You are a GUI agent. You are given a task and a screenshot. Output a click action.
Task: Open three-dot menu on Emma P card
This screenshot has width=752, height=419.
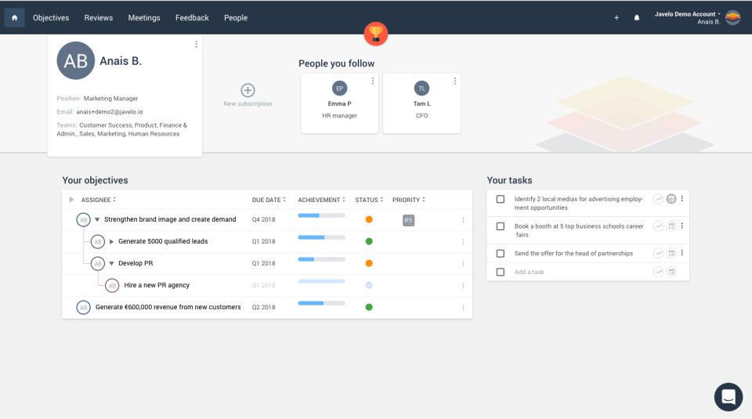coord(372,81)
